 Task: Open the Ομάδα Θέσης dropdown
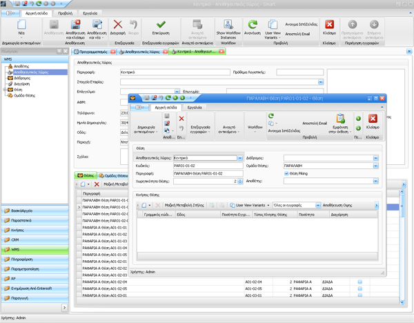click(x=375, y=166)
